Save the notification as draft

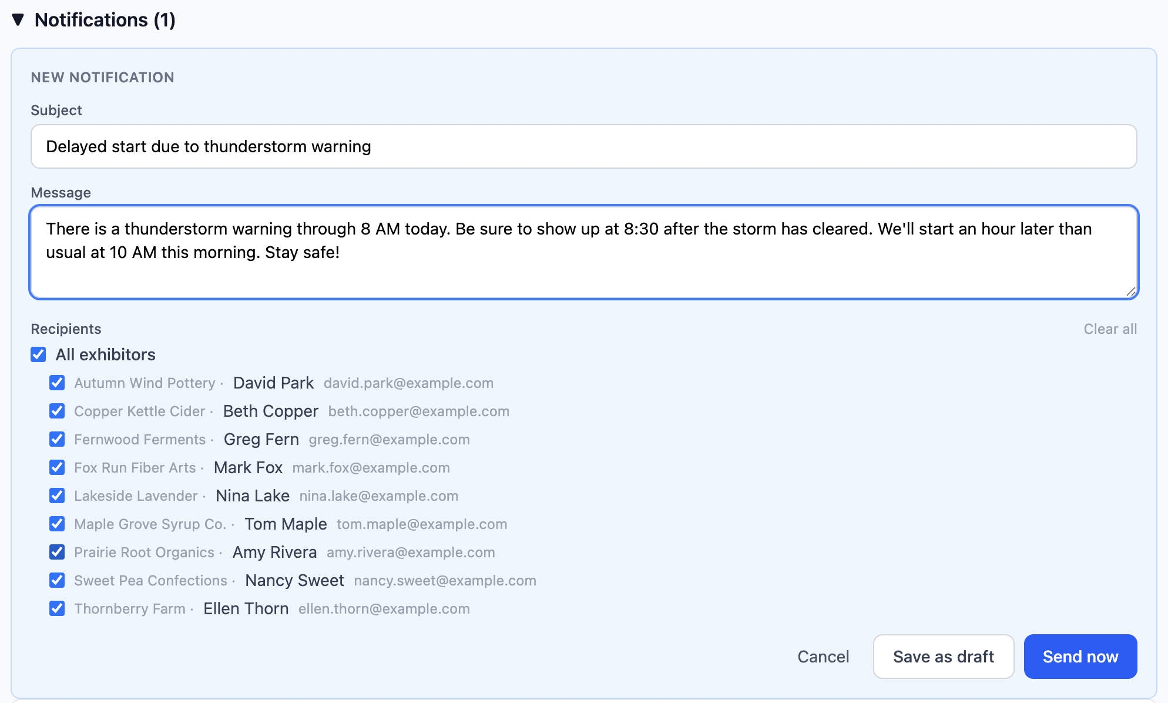click(x=944, y=657)
